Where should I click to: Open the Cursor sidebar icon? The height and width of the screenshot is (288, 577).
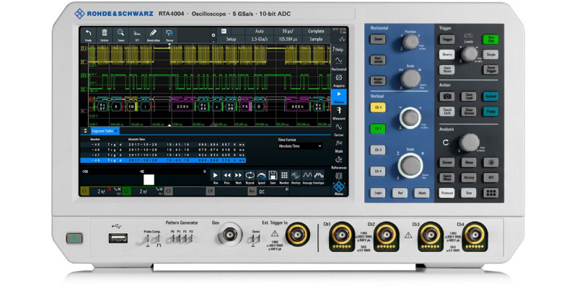click(339, 127)
